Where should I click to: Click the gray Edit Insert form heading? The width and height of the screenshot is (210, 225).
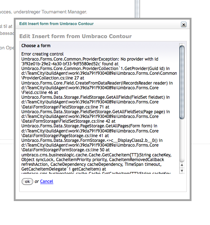point(75,36)
